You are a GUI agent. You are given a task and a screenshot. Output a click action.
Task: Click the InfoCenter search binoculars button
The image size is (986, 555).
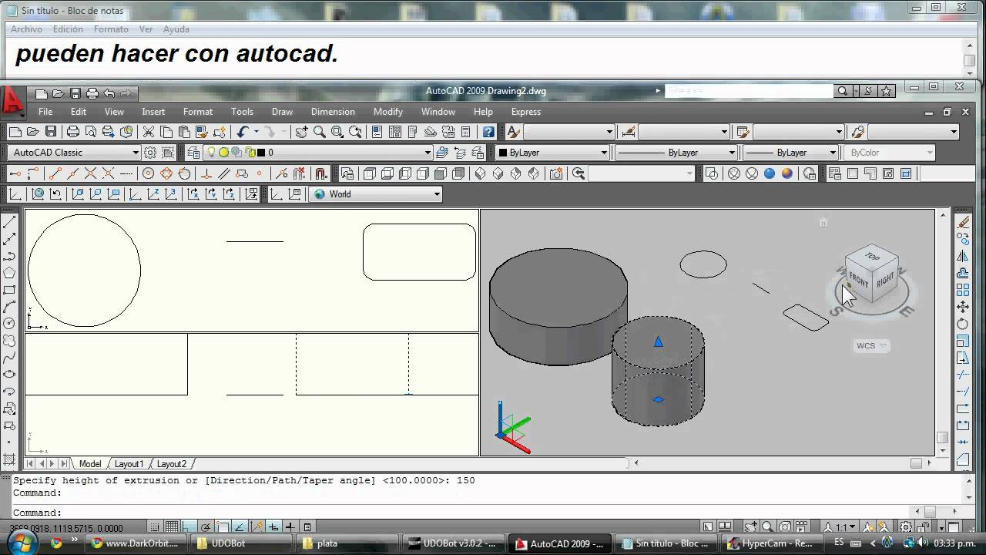[x=843, y=91]
